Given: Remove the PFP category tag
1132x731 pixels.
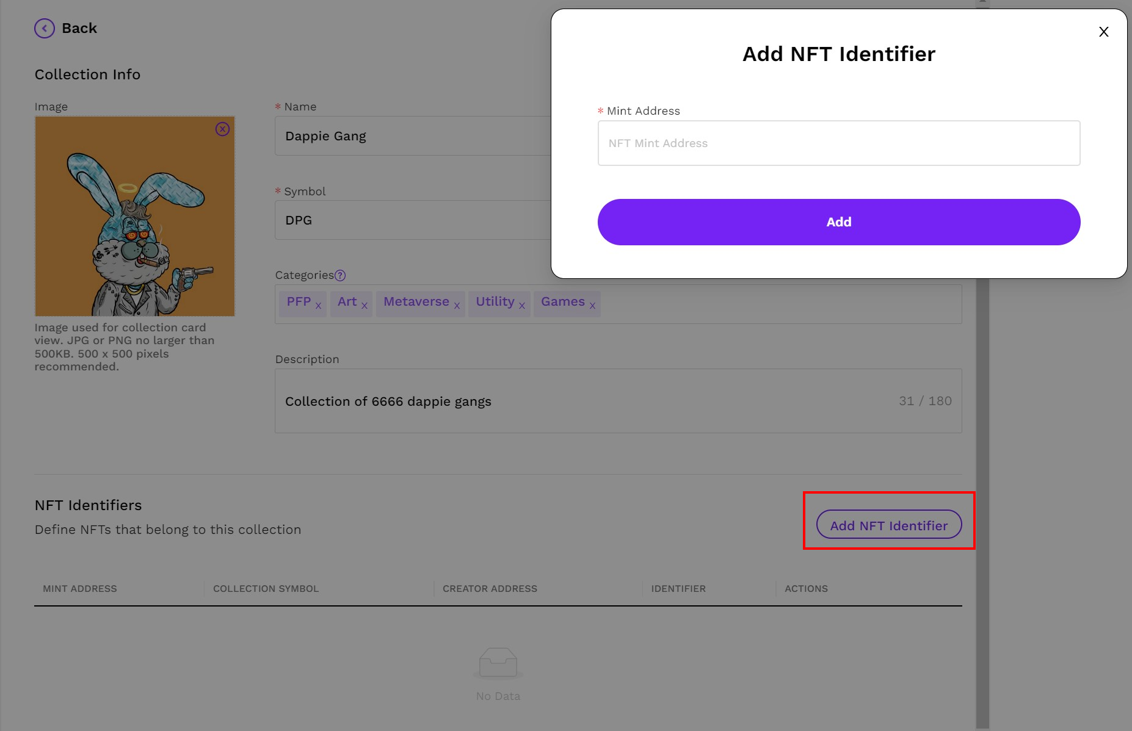Looking at the screenshot, I should coord(318,306).
